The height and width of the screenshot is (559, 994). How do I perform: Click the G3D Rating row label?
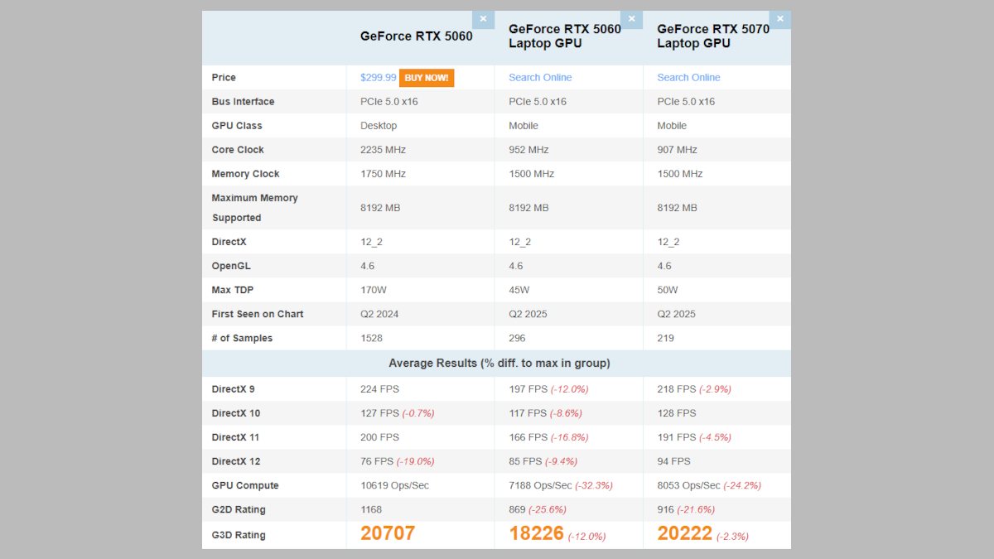point(239,535)
